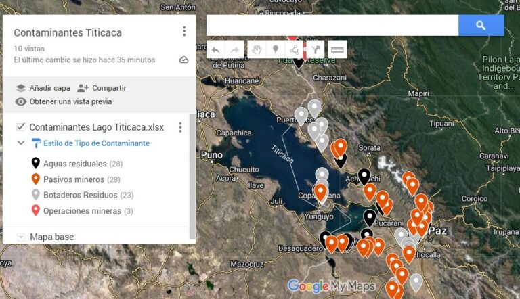Collapse the layer style legend chevron
The width and height of the screenshot is (520, 299).
[x=21, y=143]
